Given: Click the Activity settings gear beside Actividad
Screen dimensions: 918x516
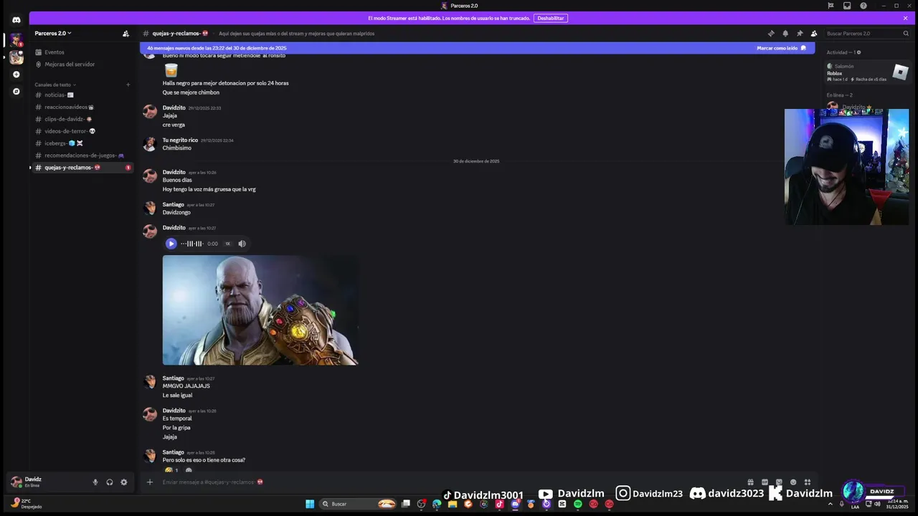Looking at the screenshot, I should coord(858,52).
